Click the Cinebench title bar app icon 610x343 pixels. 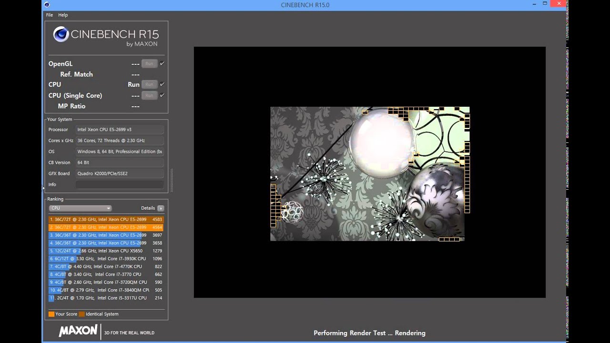(46, 5)
